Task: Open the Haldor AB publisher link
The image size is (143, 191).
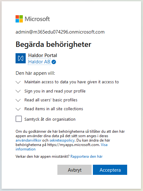Action: (39, 62)
